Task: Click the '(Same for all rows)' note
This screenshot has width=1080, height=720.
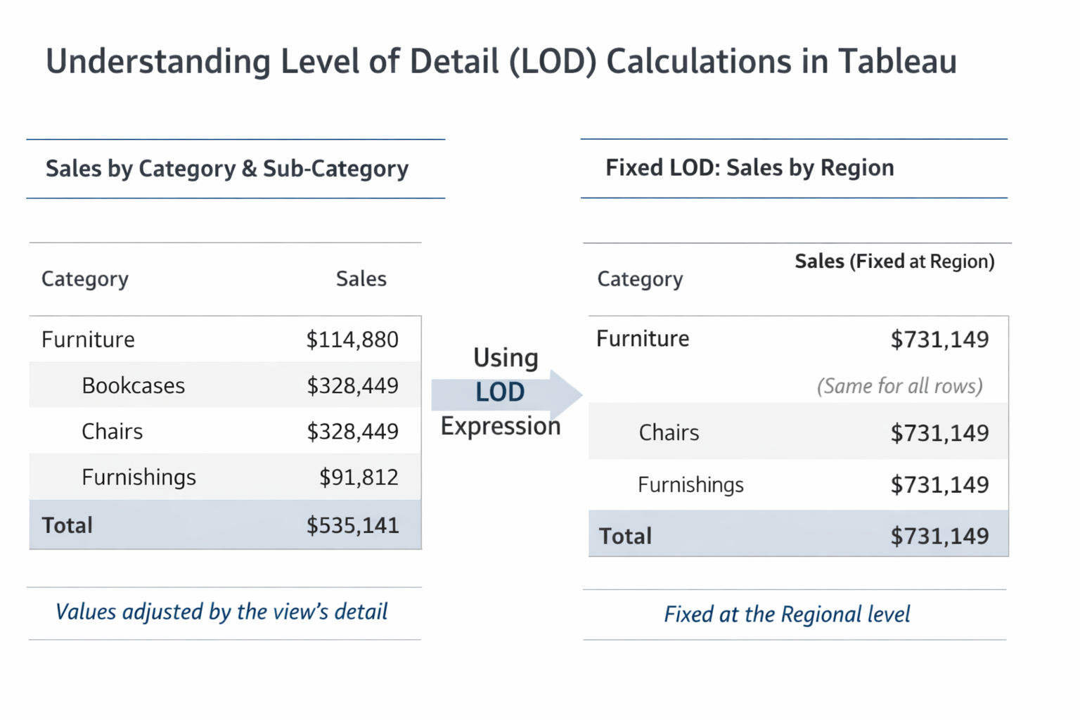Action: [x=899, y=386]
